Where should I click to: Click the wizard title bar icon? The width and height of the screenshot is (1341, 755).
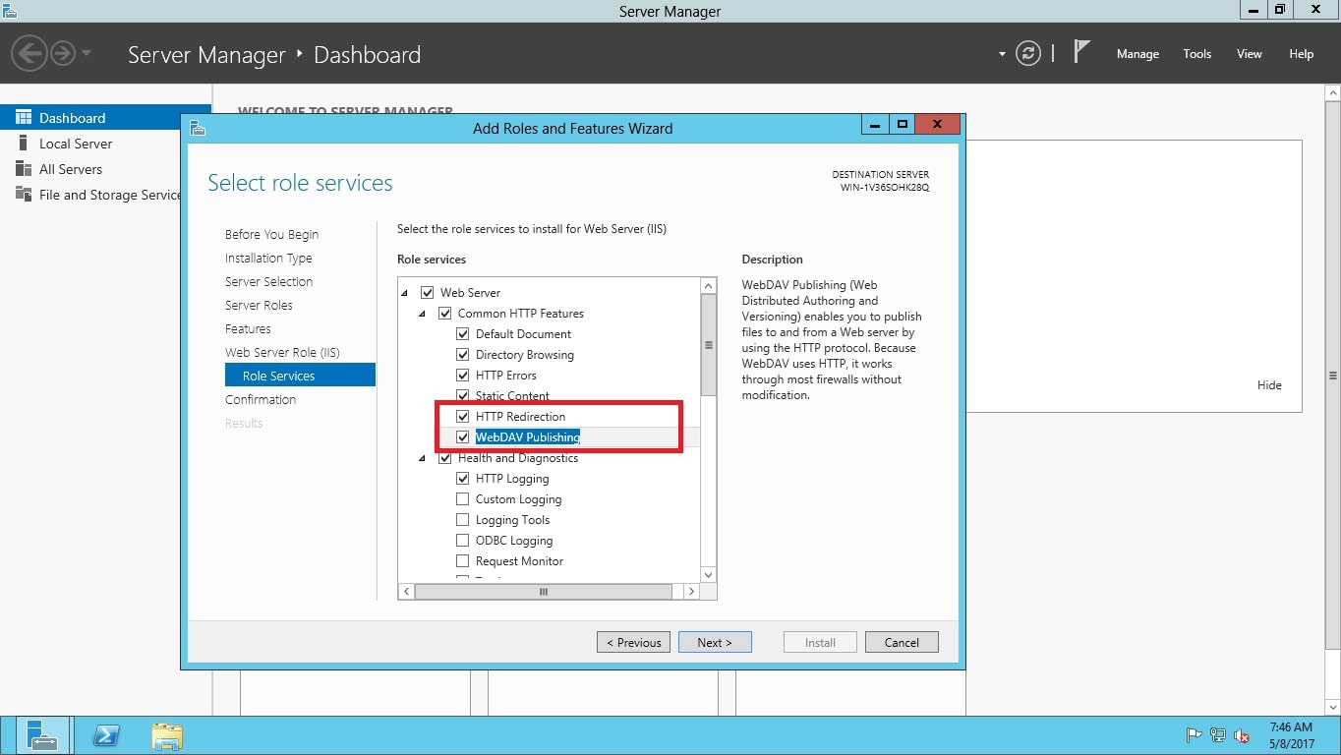pyautogui.click(x=198, y=128)
